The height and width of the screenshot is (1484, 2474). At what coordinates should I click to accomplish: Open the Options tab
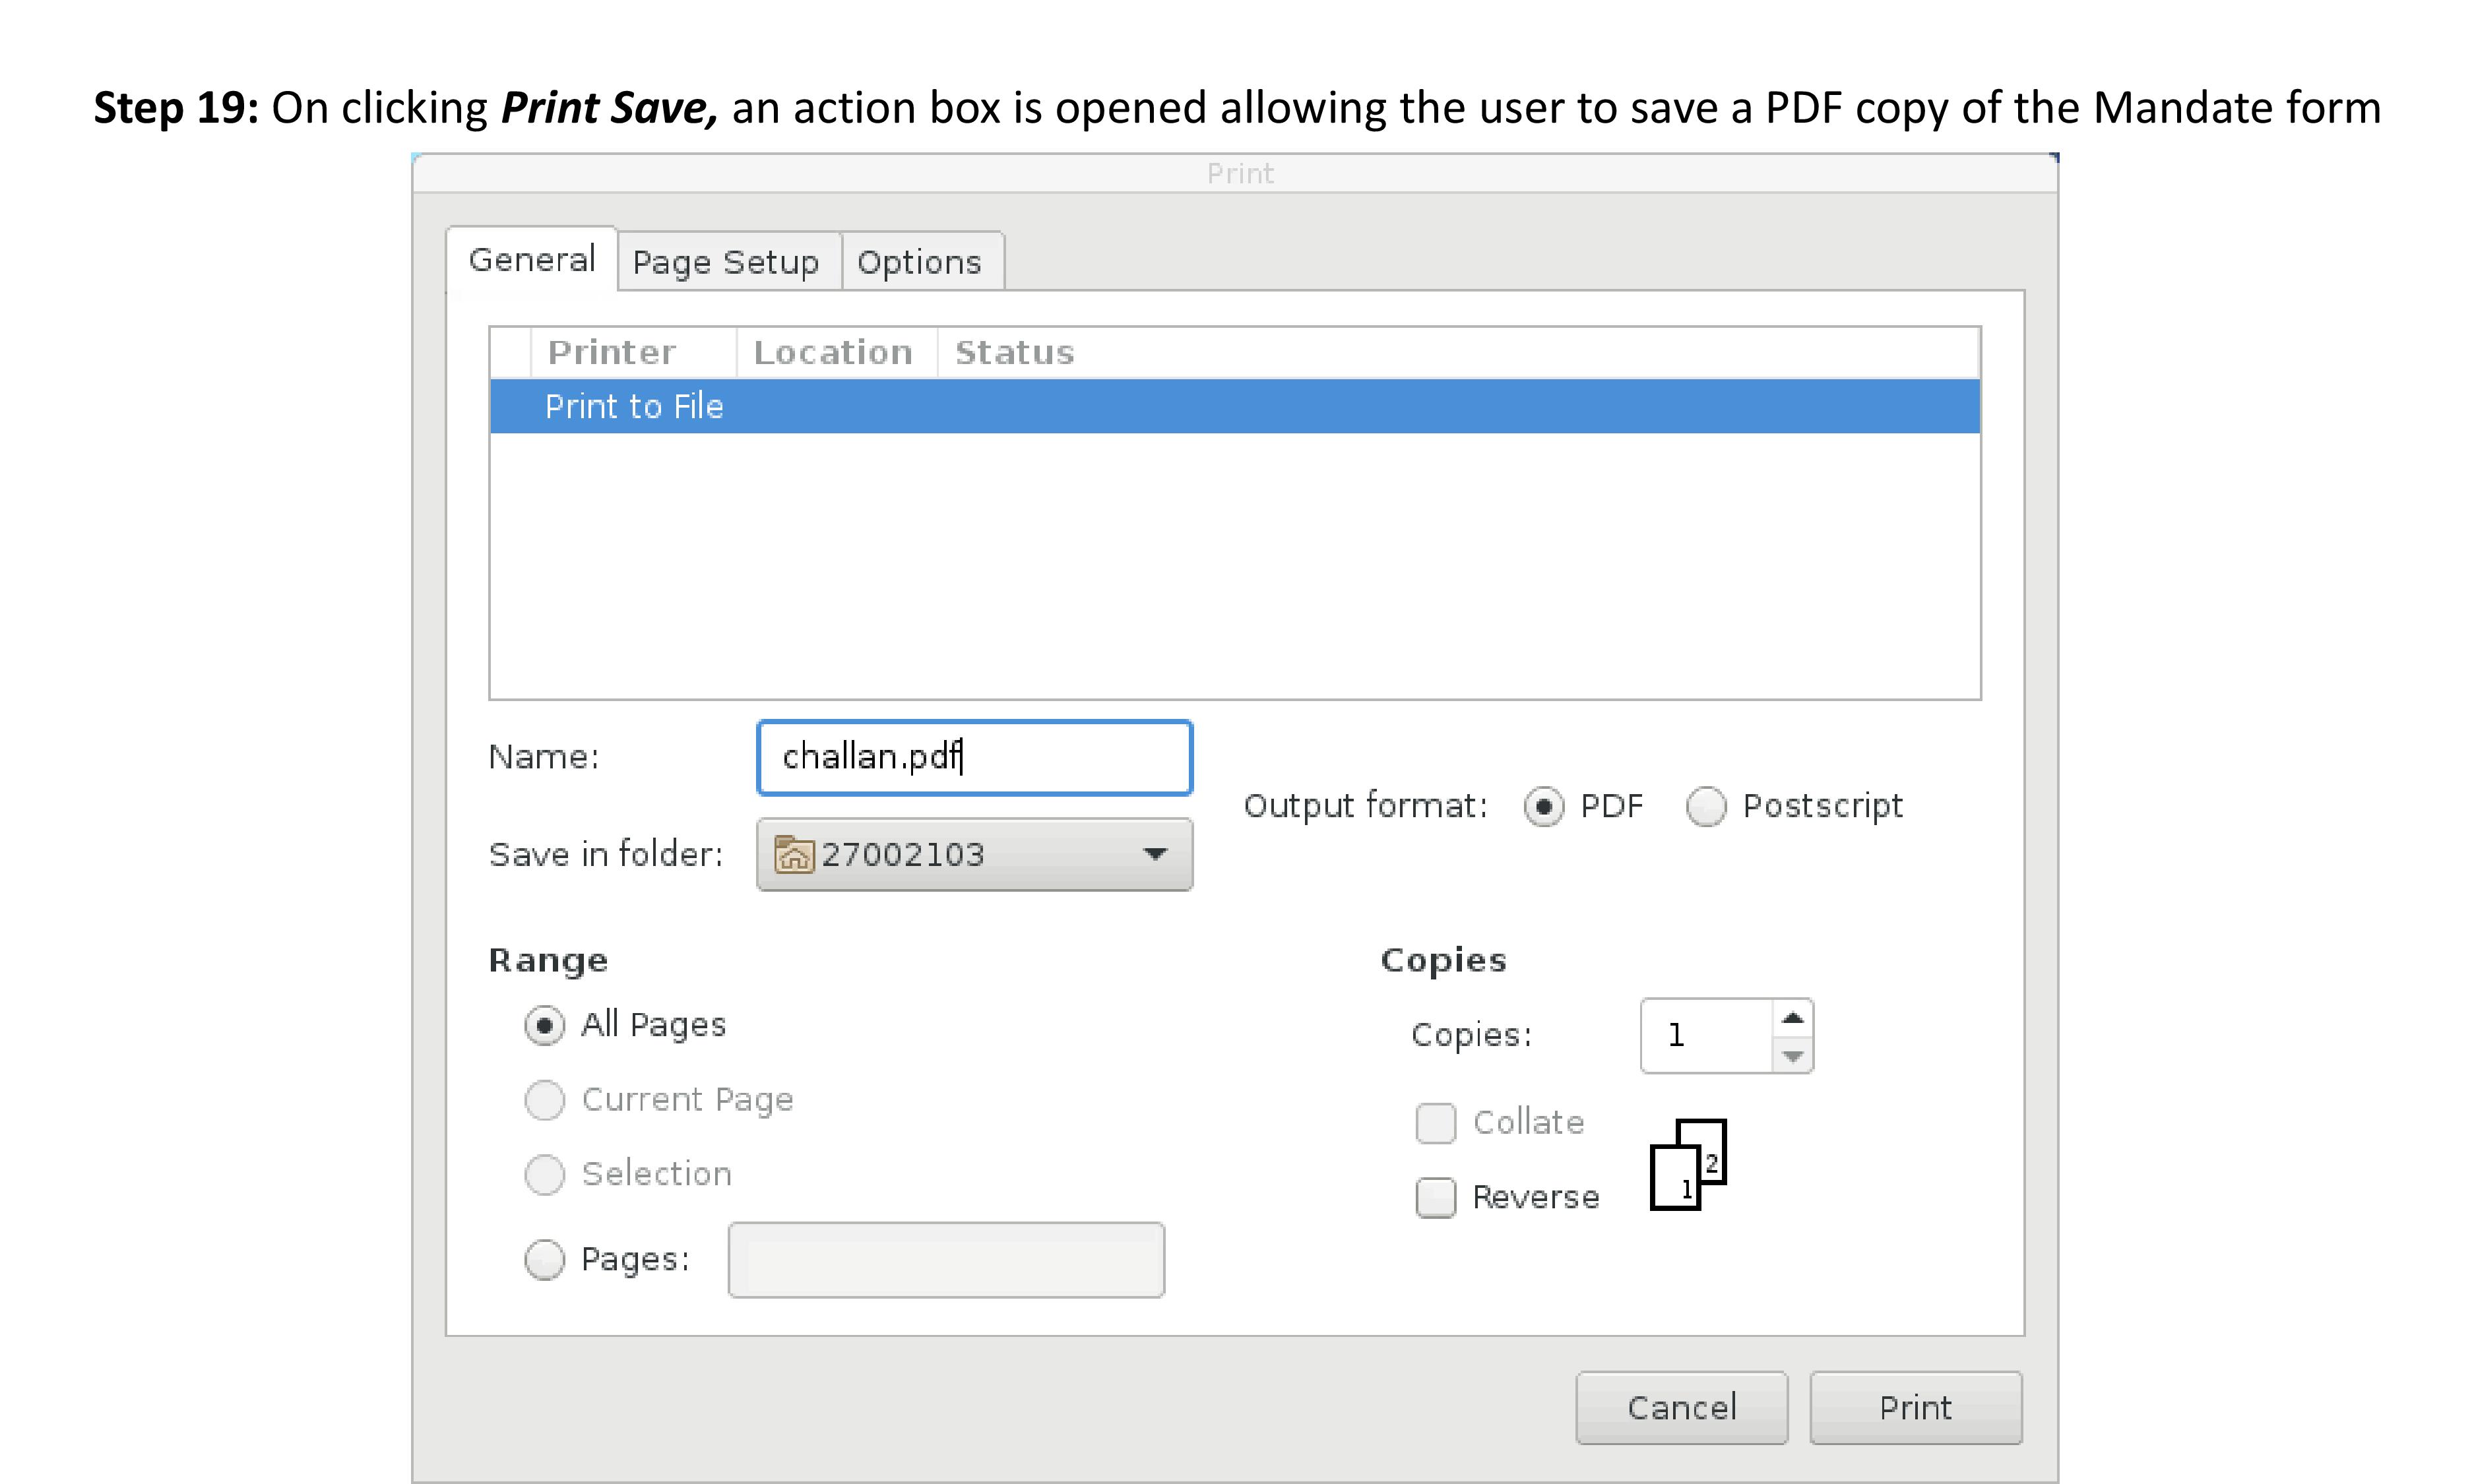click(922, 262)
